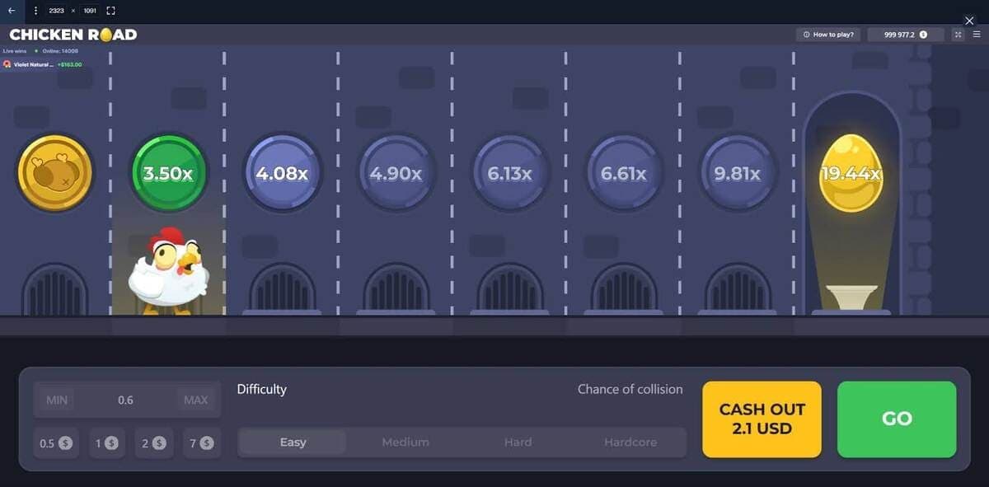Click the MIN bet button

click(57, 400)
